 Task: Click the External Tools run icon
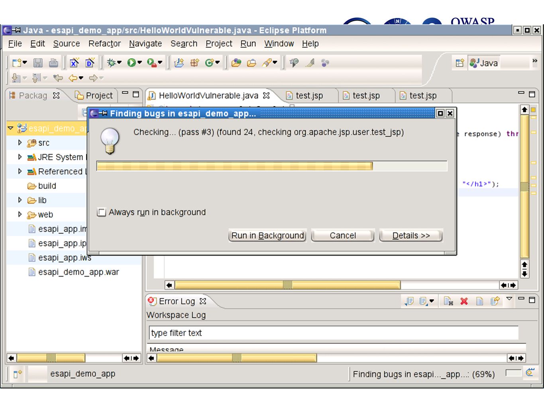[151, 63]
